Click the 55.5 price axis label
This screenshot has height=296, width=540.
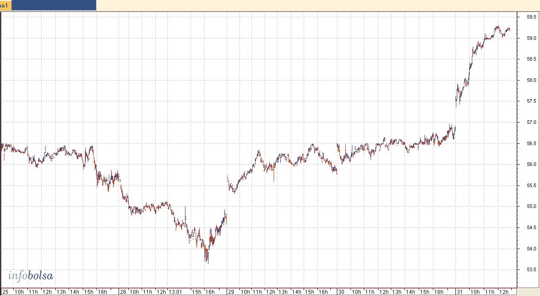tap(532, 185)
